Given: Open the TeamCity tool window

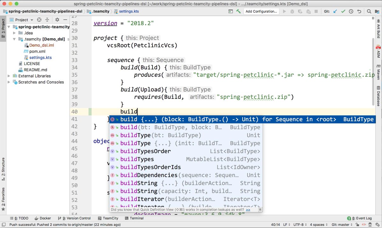Looking at the screenshot, I should click(108, 218).
